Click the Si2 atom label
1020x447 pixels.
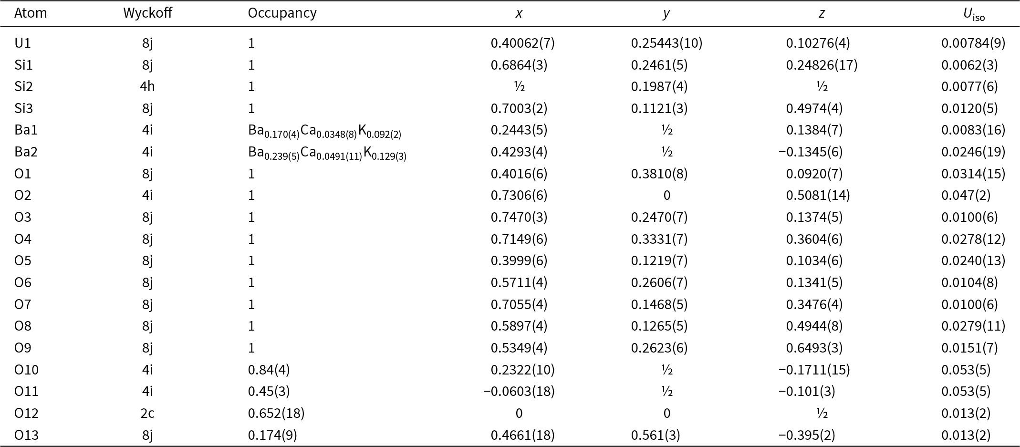click(23, 87)
